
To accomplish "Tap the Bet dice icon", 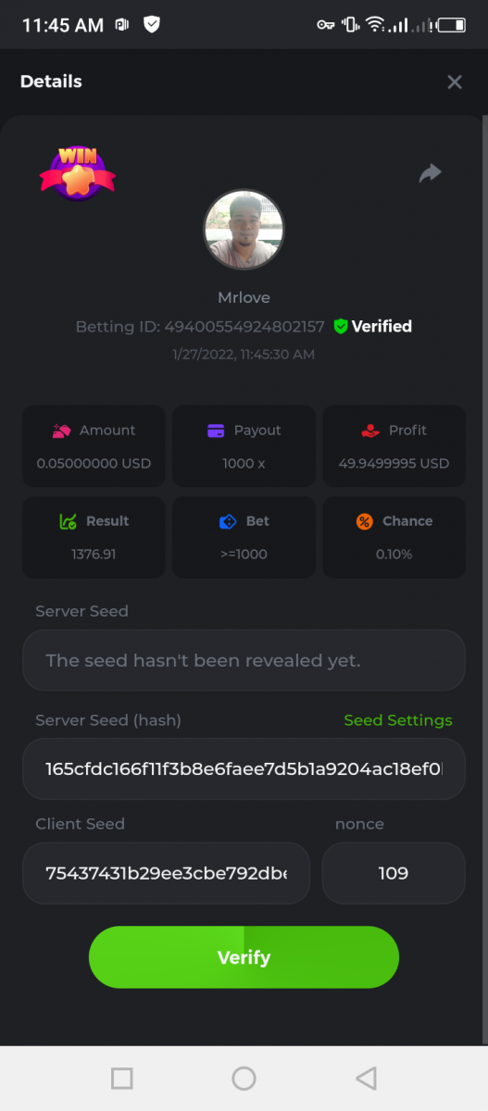I will point(228,521).
